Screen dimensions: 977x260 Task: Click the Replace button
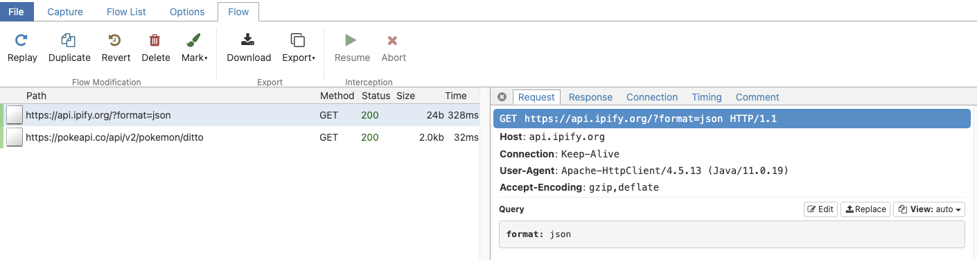(x=865, y=209)
